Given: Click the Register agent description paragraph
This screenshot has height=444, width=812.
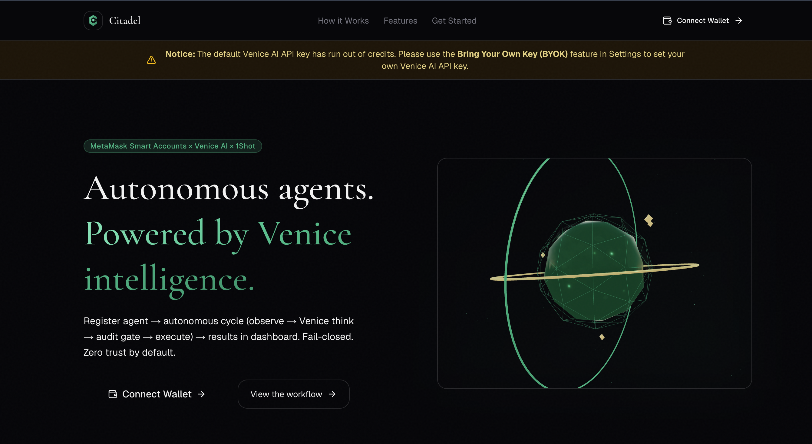Looking at the screenshot, I should pos(219,337).
